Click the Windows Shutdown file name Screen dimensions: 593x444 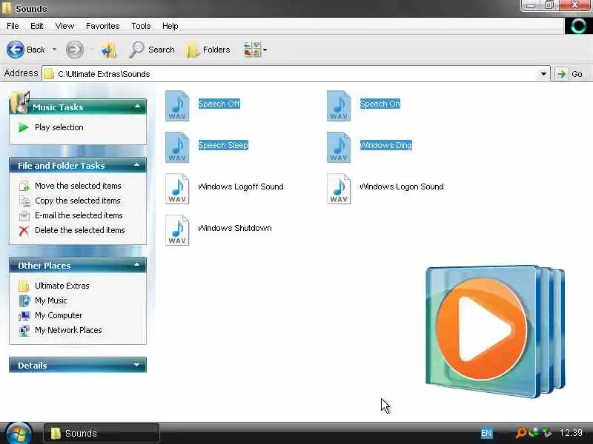point(235,228)
